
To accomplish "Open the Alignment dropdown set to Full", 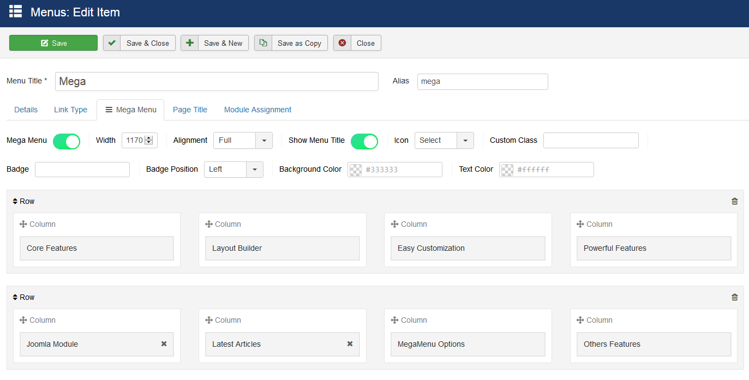I will pyautogui.click(x=243, y=141).
